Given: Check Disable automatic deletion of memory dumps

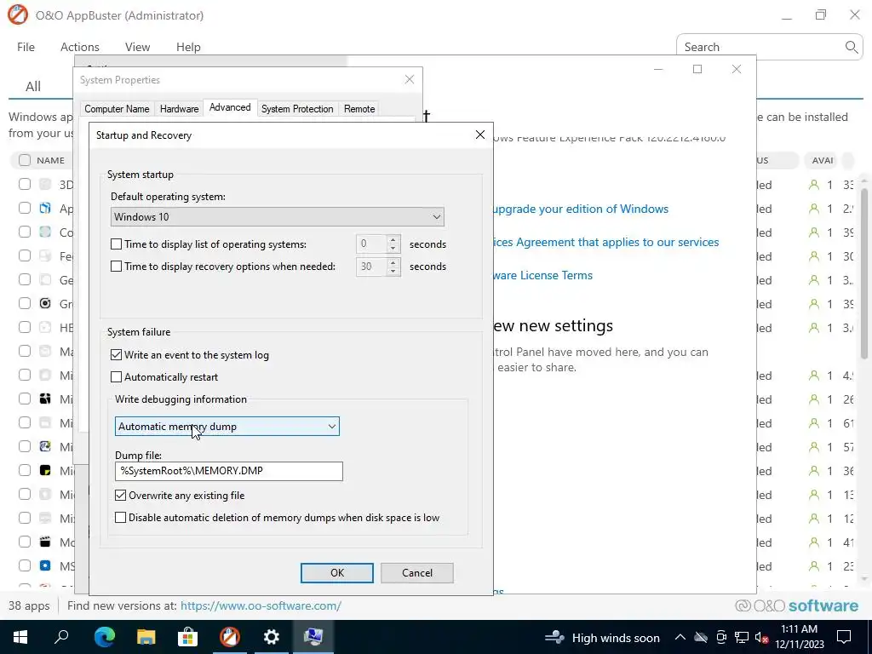Looking at the screenshot, I should point(121,517).
